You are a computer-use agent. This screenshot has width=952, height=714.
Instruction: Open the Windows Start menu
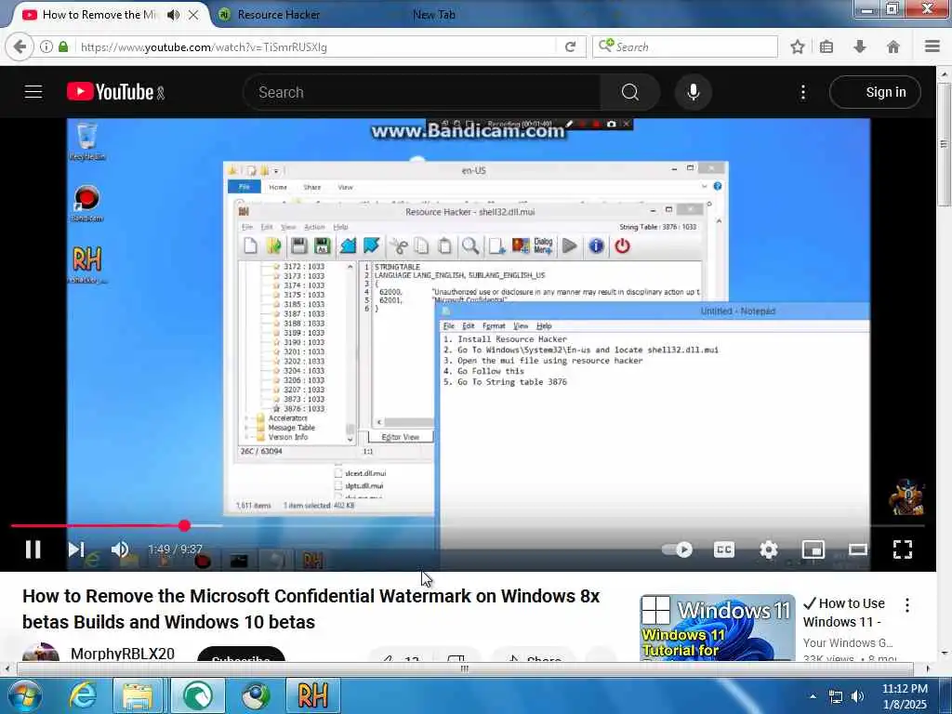click(23, 695)
